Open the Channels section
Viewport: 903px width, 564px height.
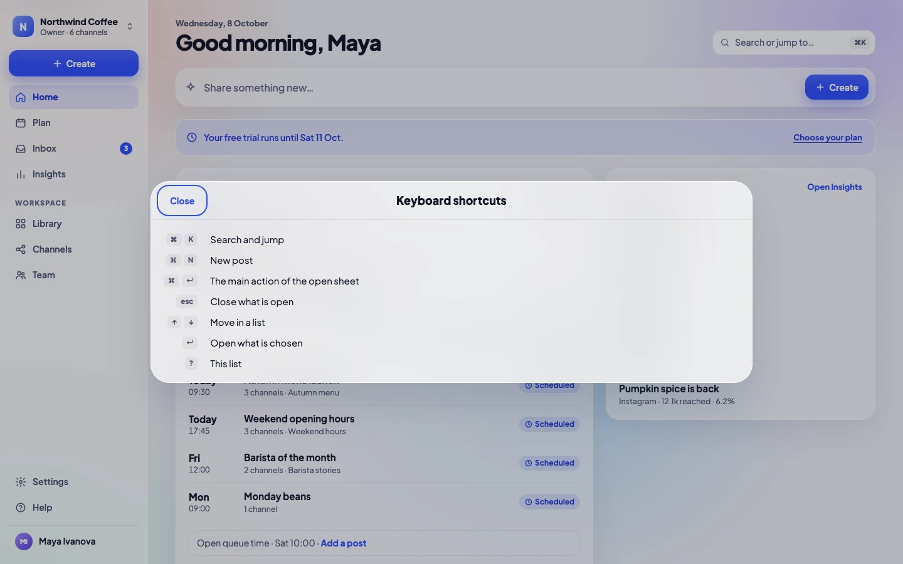[x=73, y=249]
